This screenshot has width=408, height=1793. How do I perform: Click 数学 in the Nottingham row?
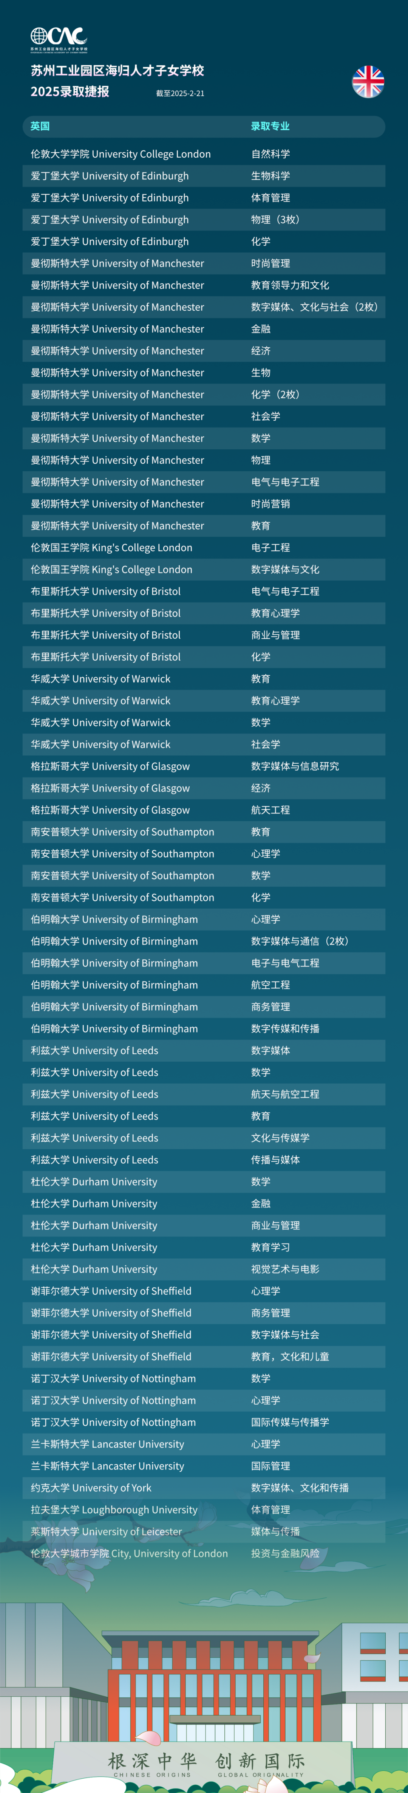(x=260, y=1379)
